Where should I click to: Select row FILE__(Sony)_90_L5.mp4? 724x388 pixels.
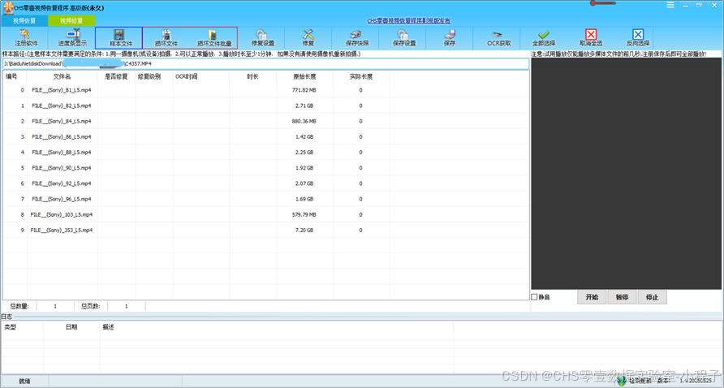click(265, 168)
